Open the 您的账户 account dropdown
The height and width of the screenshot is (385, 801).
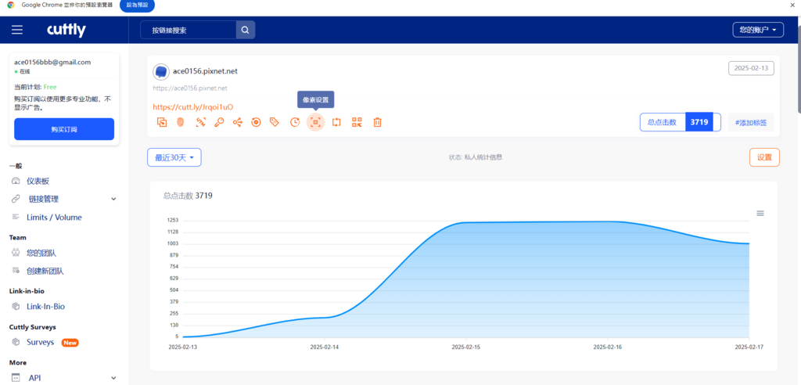[x=758, y=31]
